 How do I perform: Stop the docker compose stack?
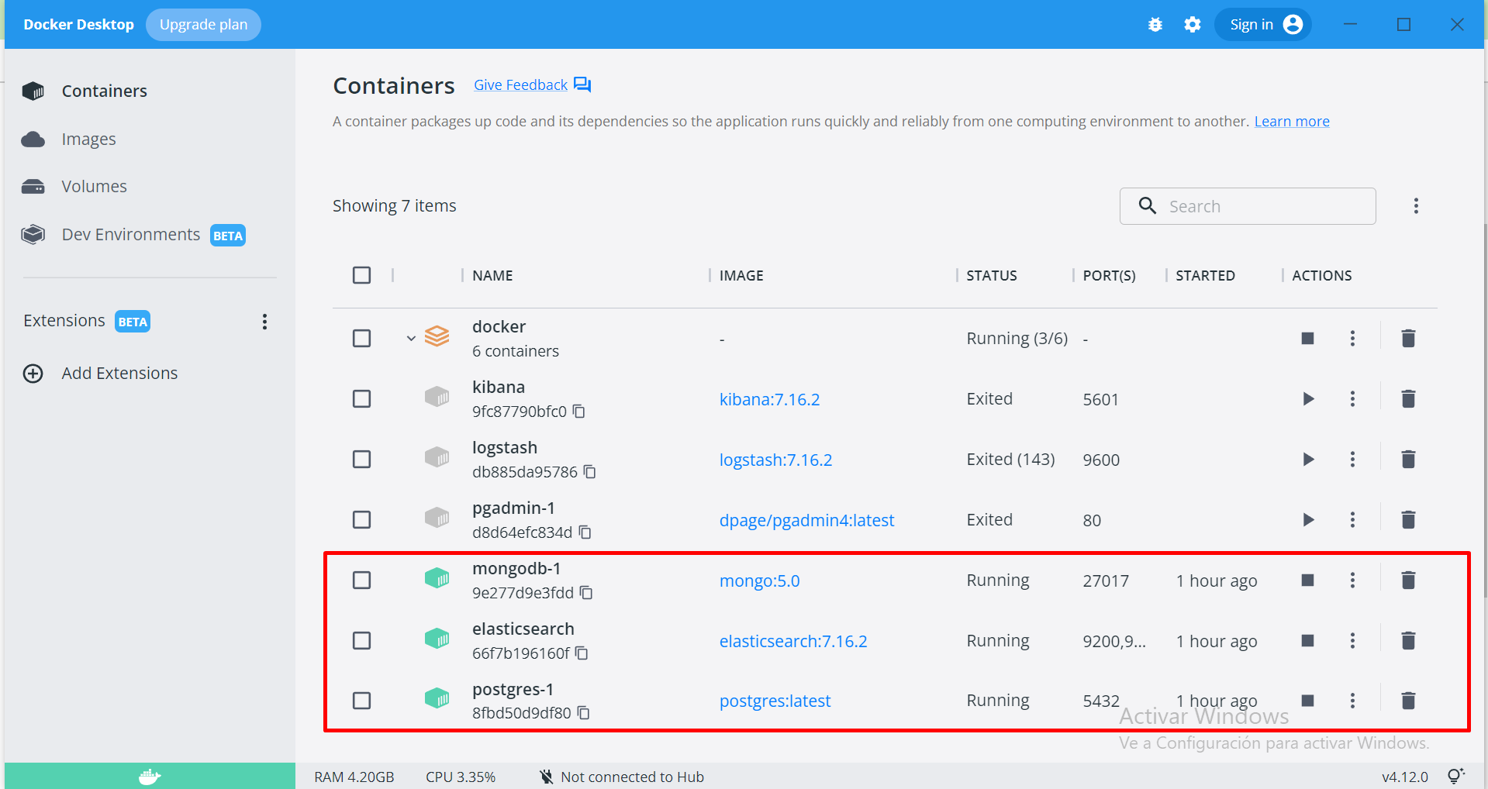[x=1307, y=338]
